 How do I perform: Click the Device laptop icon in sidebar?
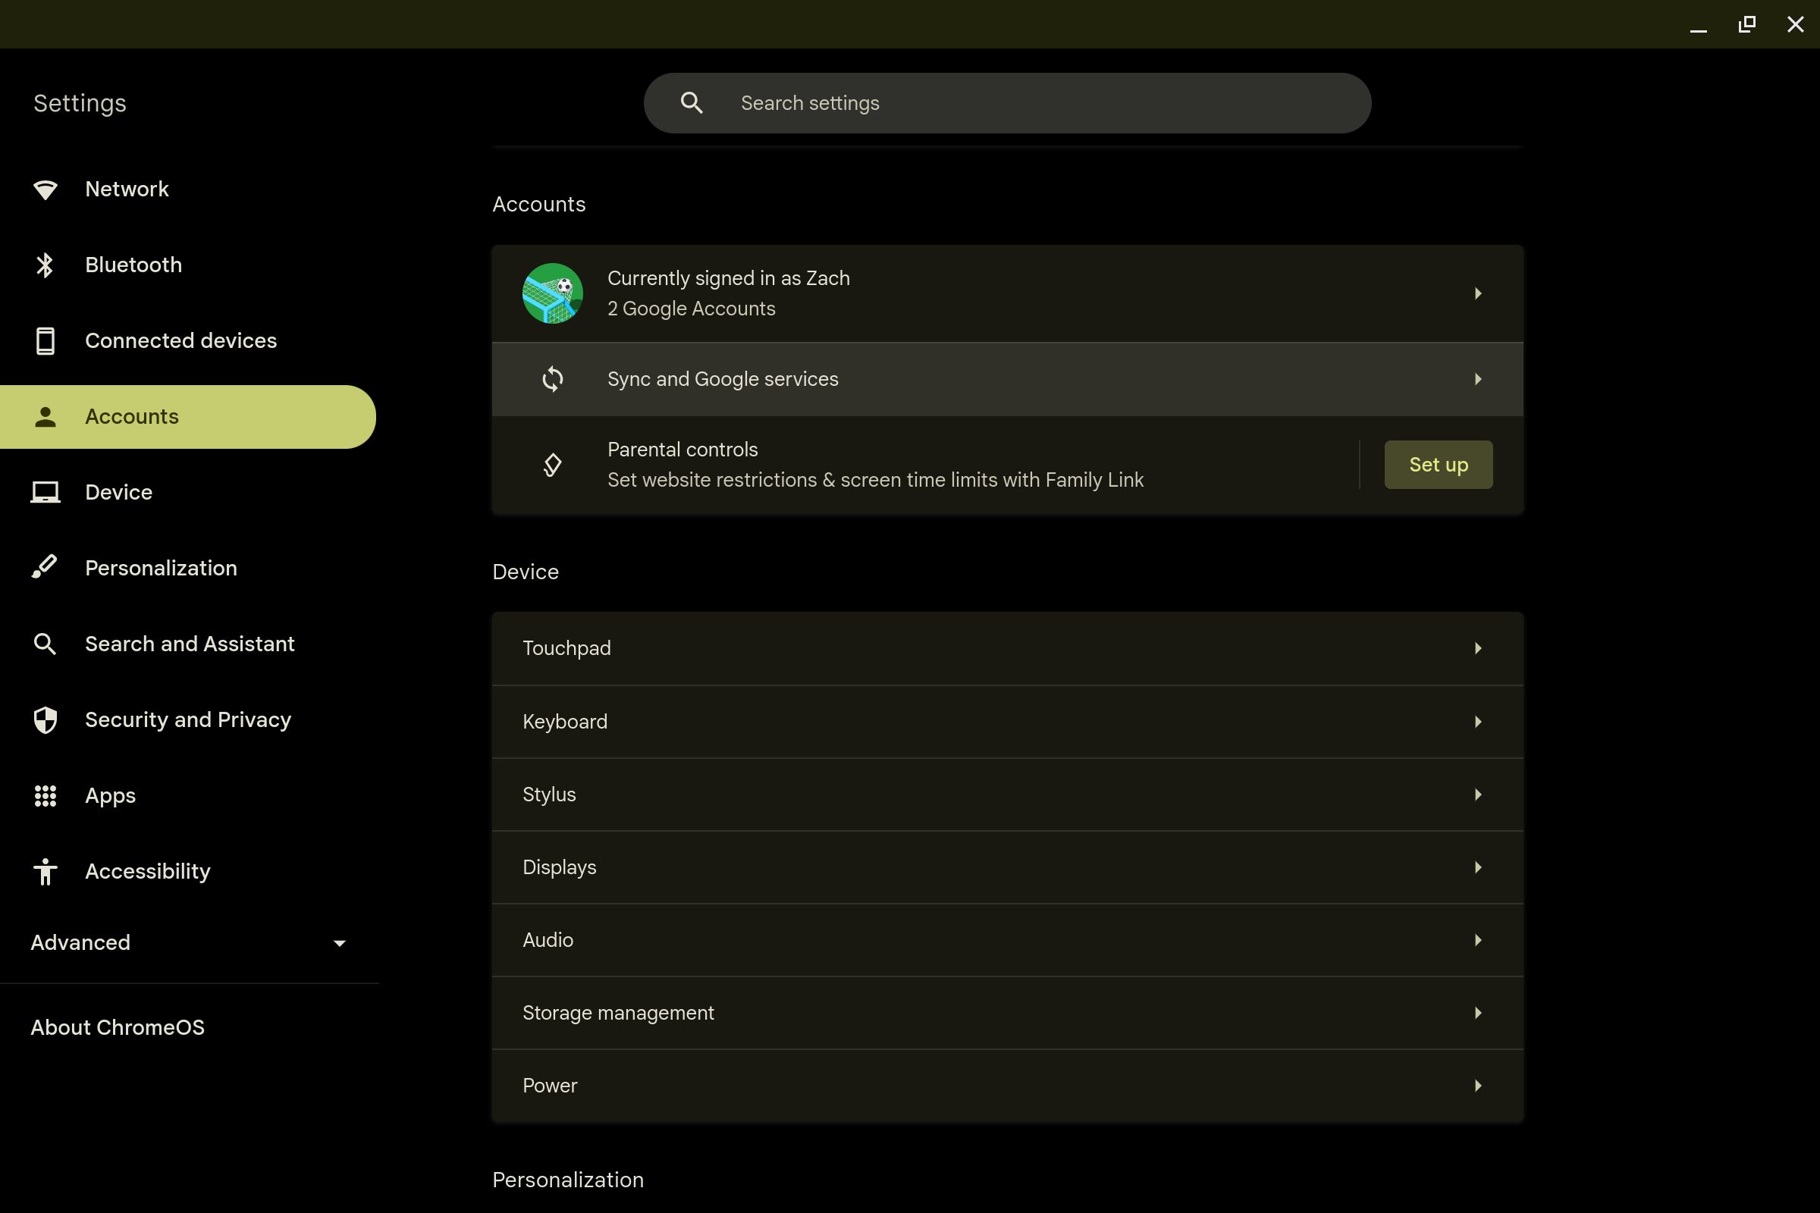tap(45, 493)
